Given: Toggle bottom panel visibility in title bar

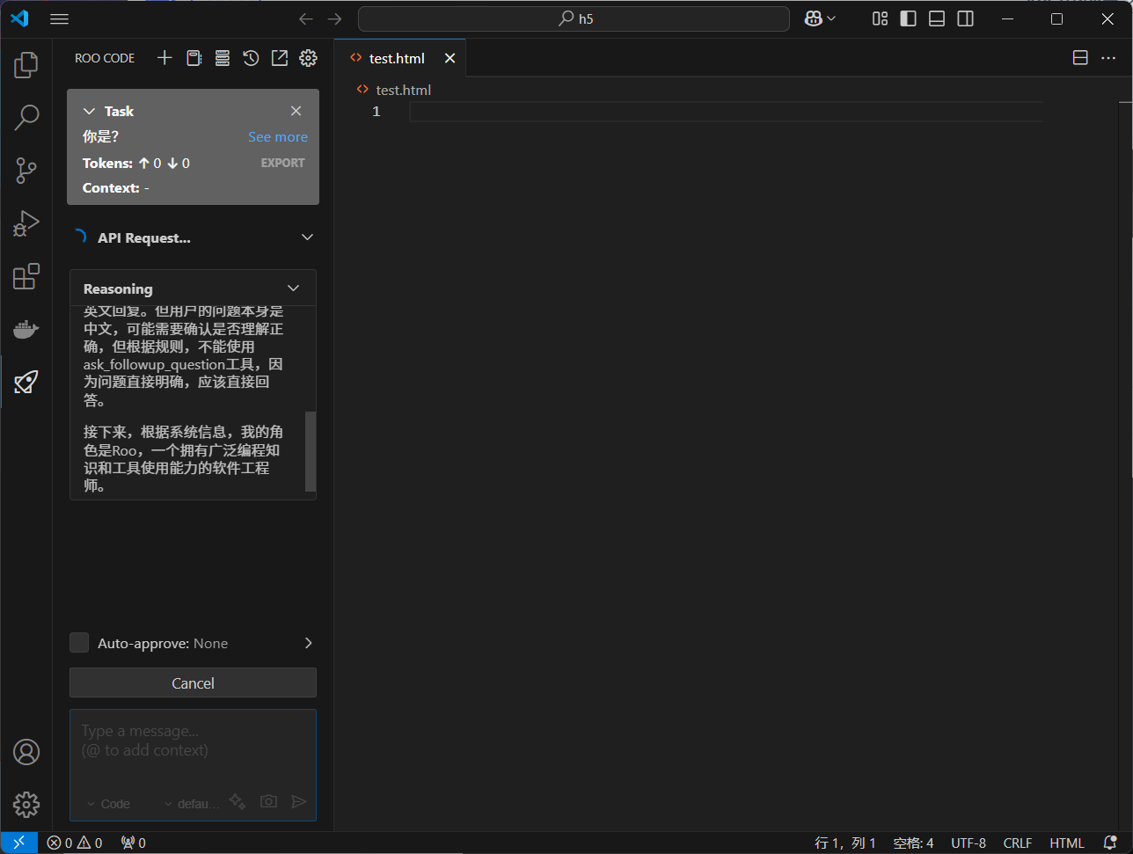Looking at the screenshot, I should click(x=937, y=18).
